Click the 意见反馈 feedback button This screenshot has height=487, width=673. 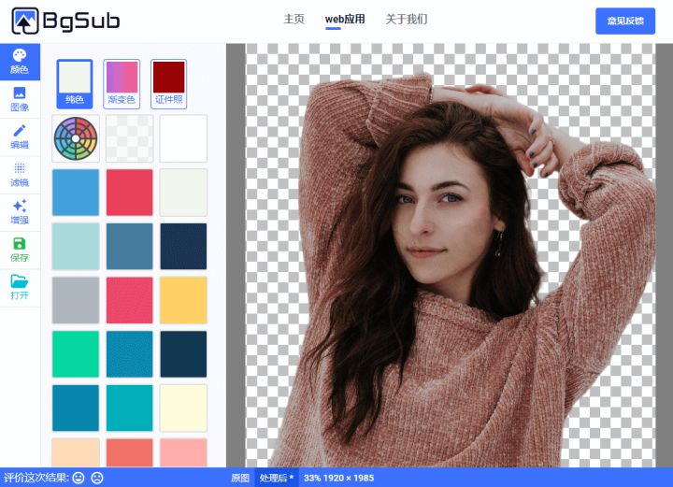click(x=625, y=21)
